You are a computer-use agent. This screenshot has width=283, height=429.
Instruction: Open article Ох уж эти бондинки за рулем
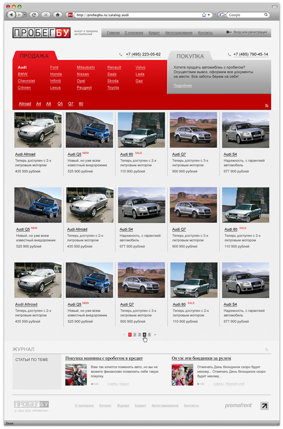point(201,358)
